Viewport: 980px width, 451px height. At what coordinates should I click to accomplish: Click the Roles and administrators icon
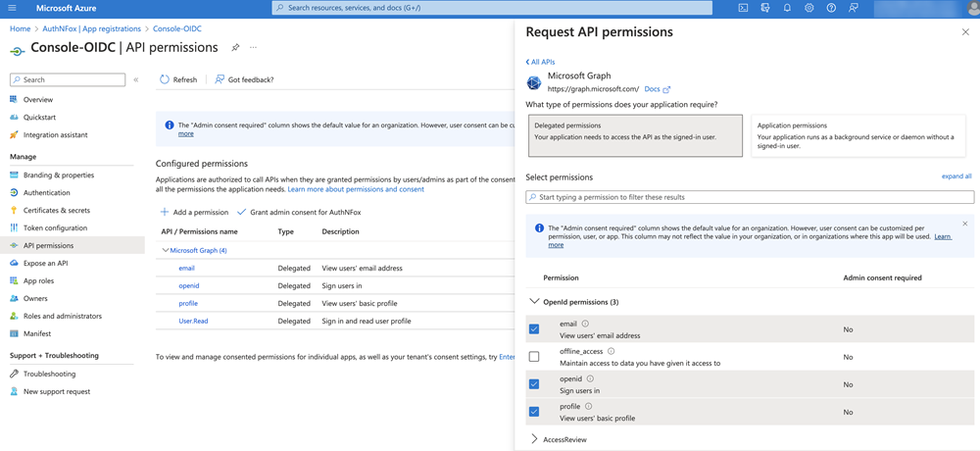click(14, 316)
